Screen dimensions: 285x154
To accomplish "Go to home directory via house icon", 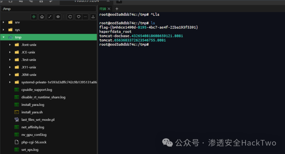I will coord(42,17).
